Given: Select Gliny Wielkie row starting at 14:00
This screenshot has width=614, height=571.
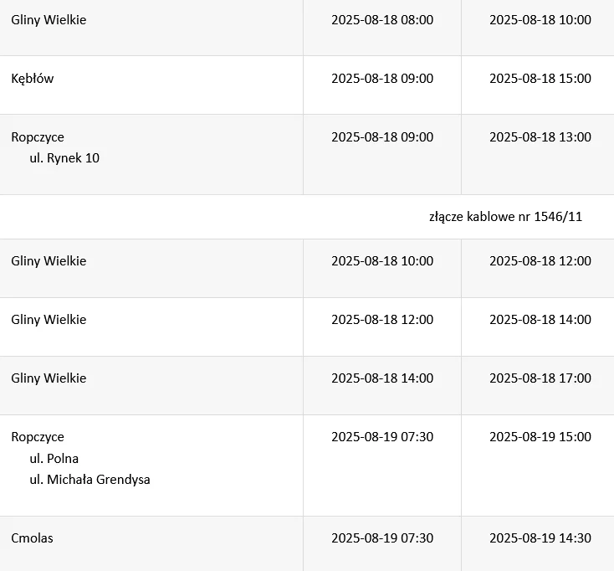Looking at the screenshot, I should click(307, 386).
